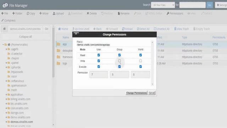Click the Delete toolbar button
Screen dimensions: 227x128
[x=92, y=14]
